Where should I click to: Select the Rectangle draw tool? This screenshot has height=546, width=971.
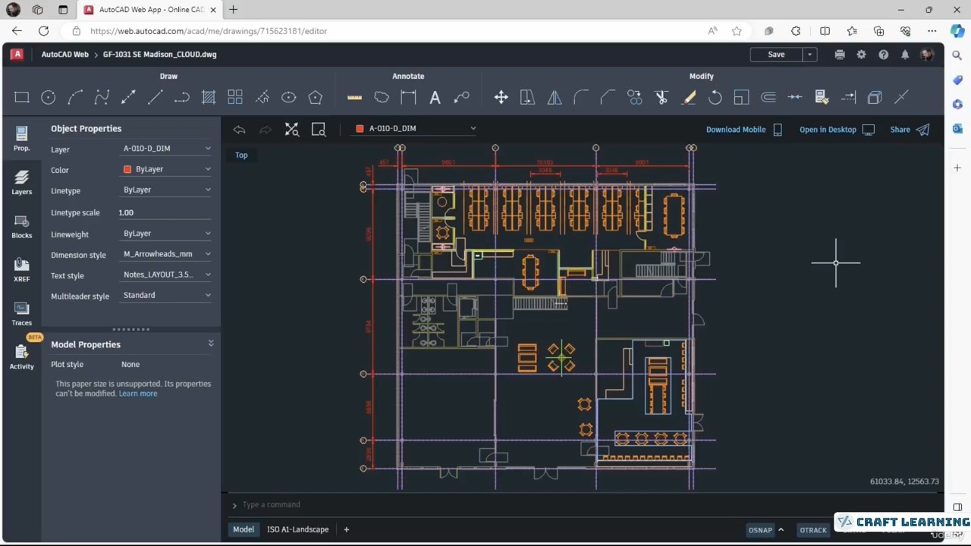[22, 97]
